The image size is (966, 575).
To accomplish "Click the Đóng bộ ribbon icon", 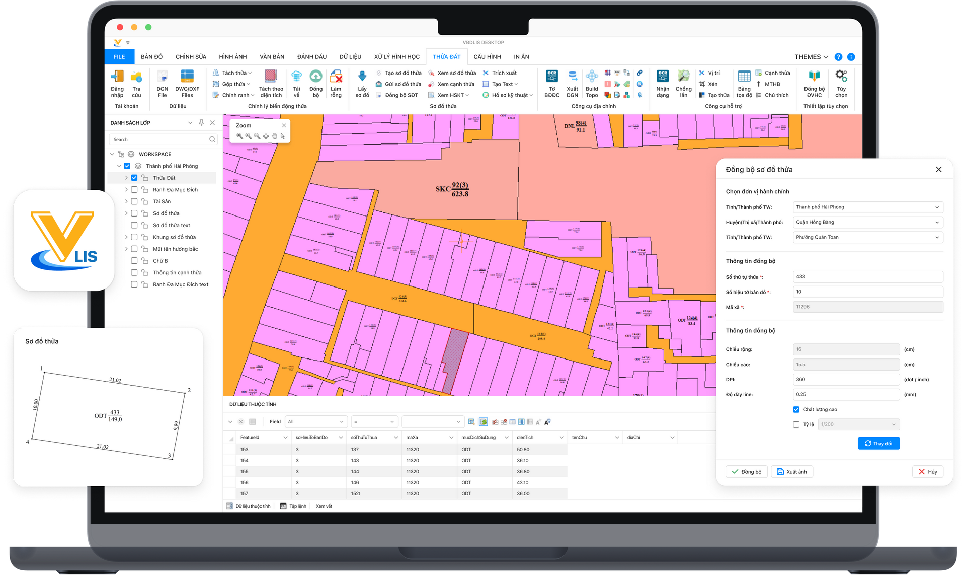I will [x=316, y=77].
